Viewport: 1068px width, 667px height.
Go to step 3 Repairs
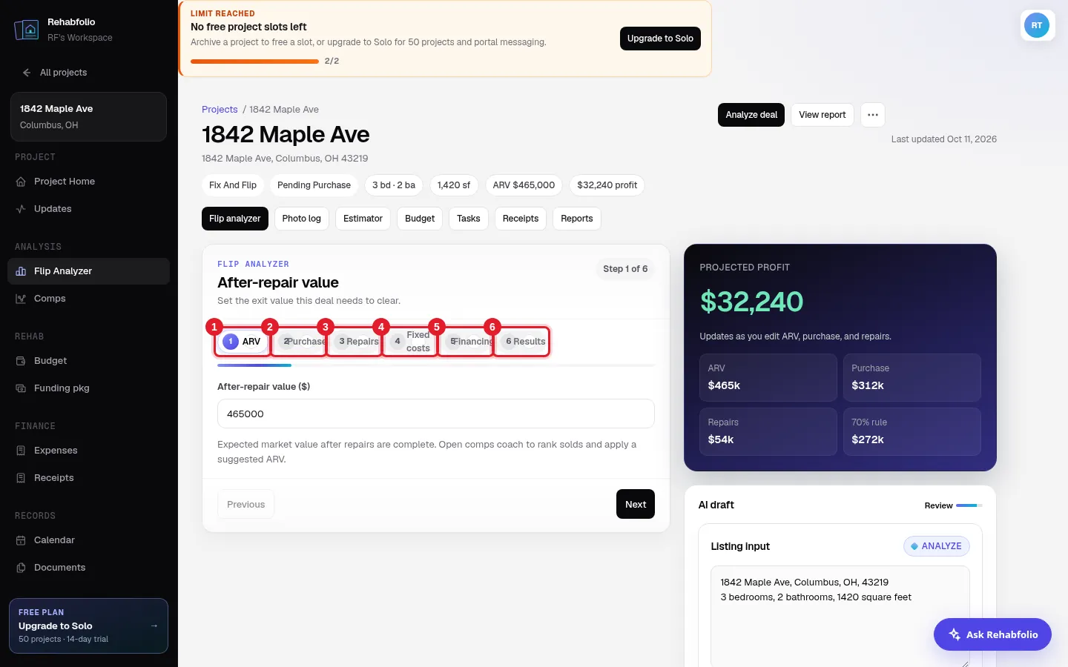355,342
